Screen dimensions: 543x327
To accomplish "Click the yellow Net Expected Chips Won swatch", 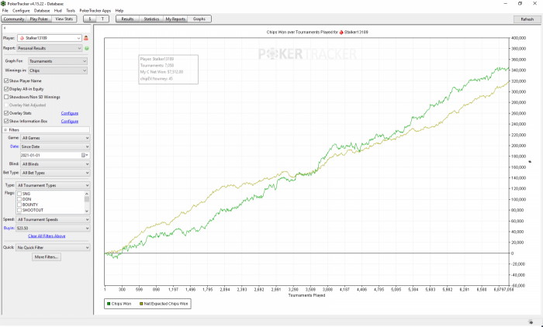I will coord(141,304).
